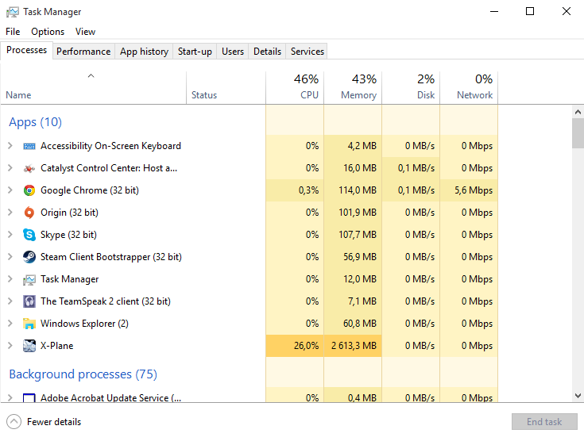Click the X-Plane app icon
The image size is (584, 441).
click(29, 346)
